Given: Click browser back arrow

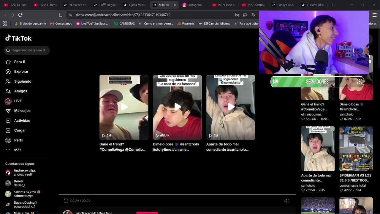Looking at the screenshot, I should 5,15.
